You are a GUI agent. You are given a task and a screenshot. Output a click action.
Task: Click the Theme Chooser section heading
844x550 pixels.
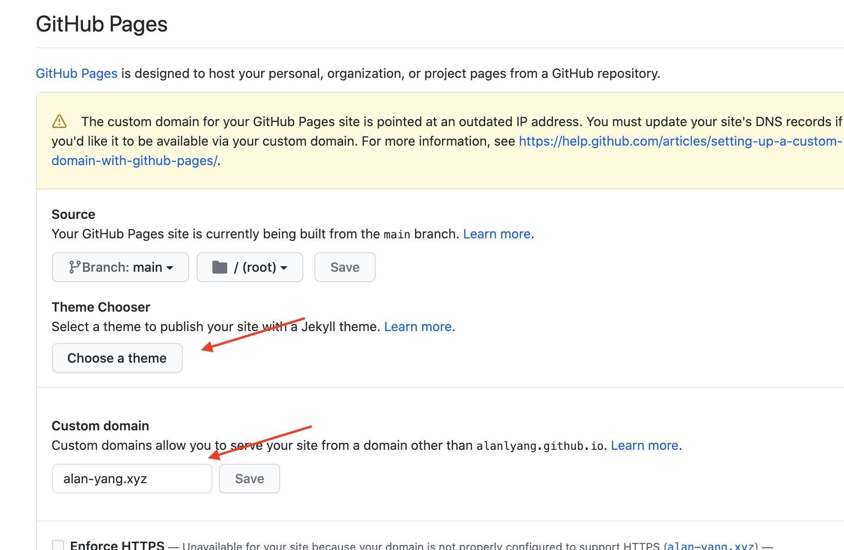click(x=101, y=307)
